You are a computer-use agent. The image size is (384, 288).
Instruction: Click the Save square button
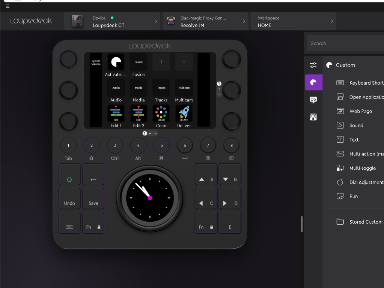[x=93, y=198]
